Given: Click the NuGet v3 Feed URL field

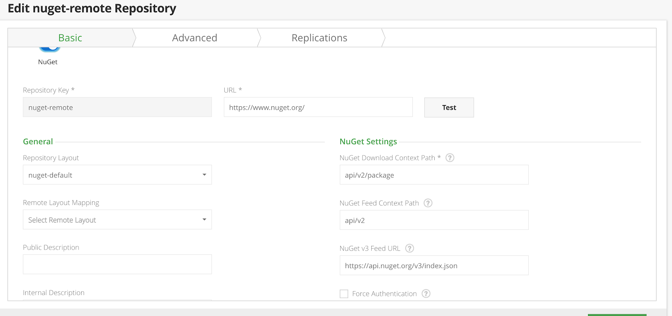Looking at the screenshot, I should click(x=434, y=266).
